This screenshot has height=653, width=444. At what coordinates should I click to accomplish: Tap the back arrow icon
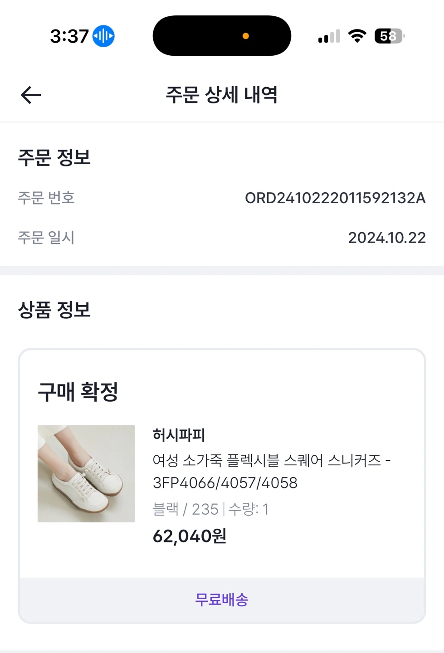[x=31, y=95]
